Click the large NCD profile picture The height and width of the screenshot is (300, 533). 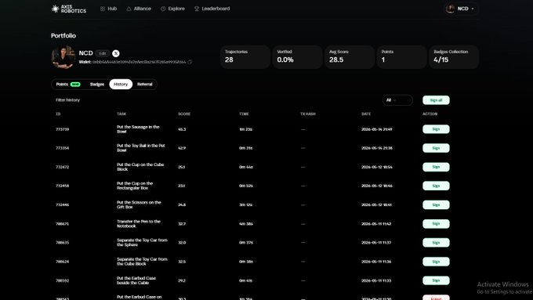[63, 57]
